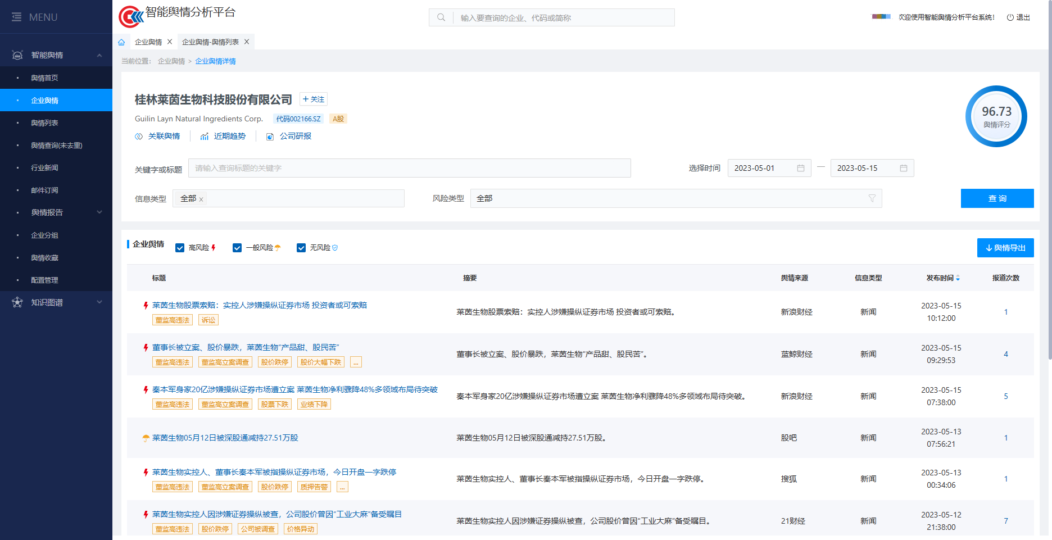Select 舆情收藏 in sidebar
This screenshot has width=1052, height=540.
(56, 257)
